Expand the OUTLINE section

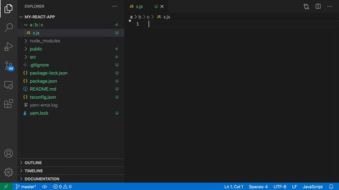71,163
